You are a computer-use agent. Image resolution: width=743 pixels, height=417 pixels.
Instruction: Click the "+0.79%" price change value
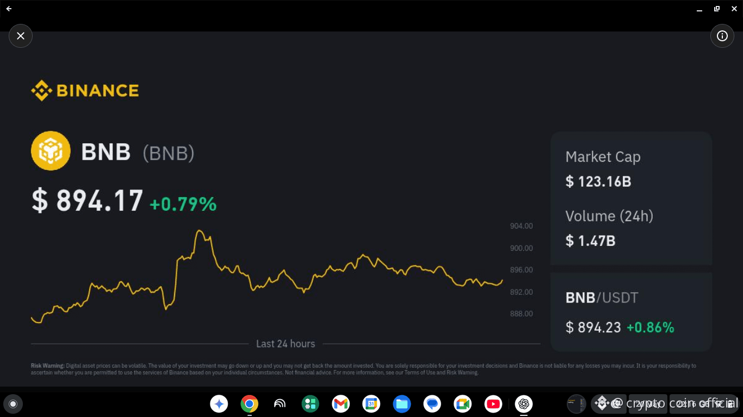pyautogui.click(x=183, y=204)
